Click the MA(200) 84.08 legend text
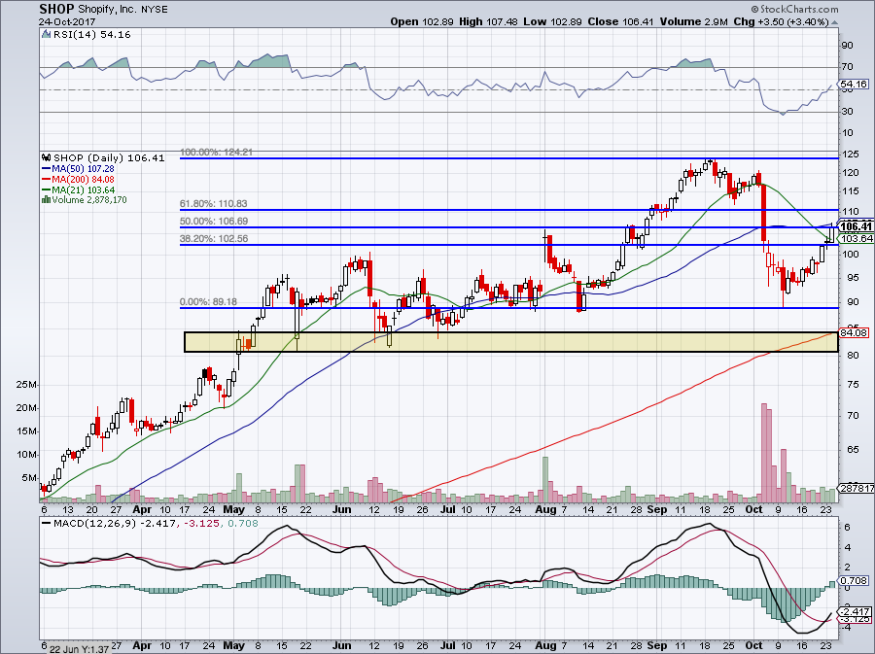 point(84,179)
